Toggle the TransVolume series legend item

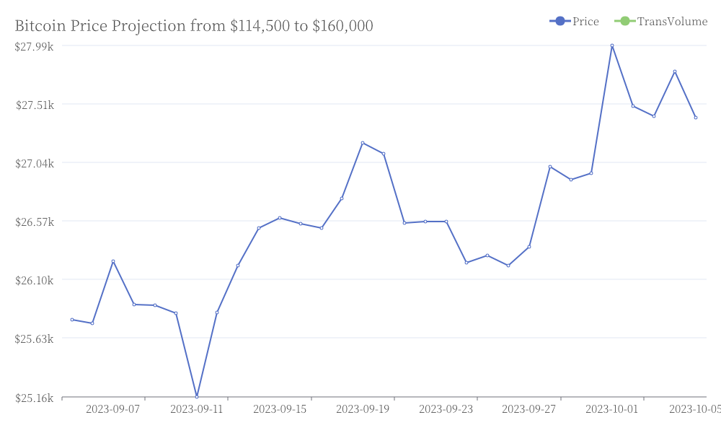point(660,21)
